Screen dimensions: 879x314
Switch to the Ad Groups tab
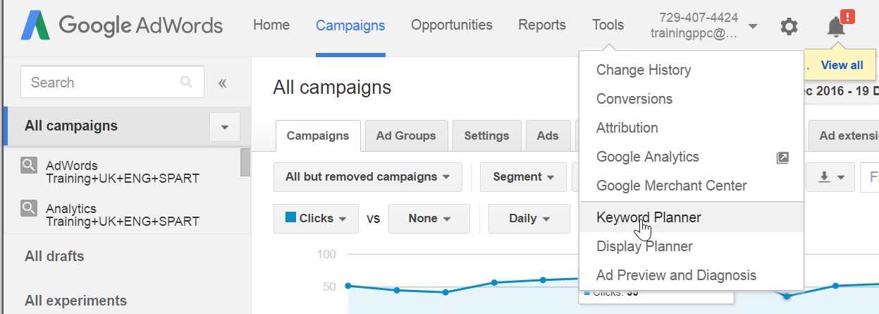pos(405,135)
